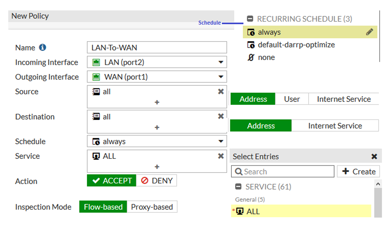Click the address icon in Destination entry
Viewport: 390px width, 228px height.
click(96, 117)
